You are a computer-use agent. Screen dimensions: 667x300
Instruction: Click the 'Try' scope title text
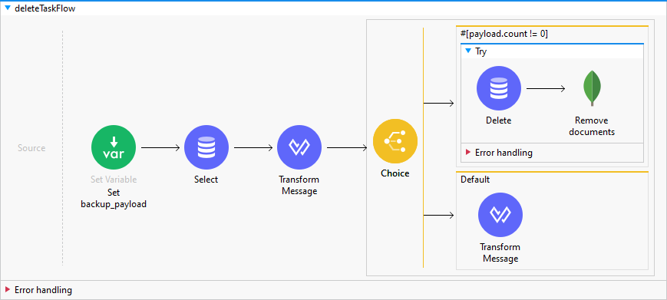pos(481,51)
